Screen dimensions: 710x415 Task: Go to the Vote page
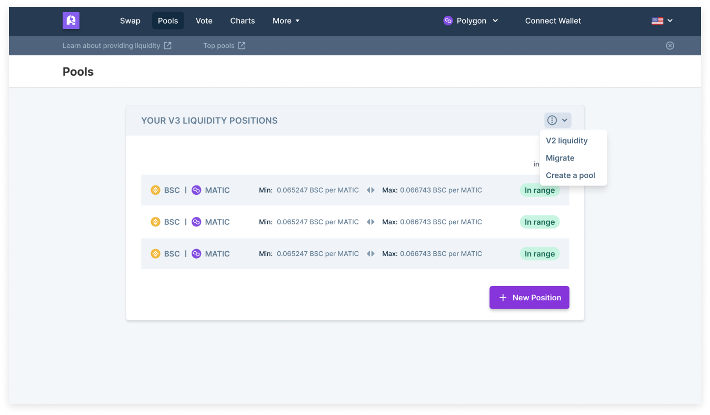tap(204, 21)
